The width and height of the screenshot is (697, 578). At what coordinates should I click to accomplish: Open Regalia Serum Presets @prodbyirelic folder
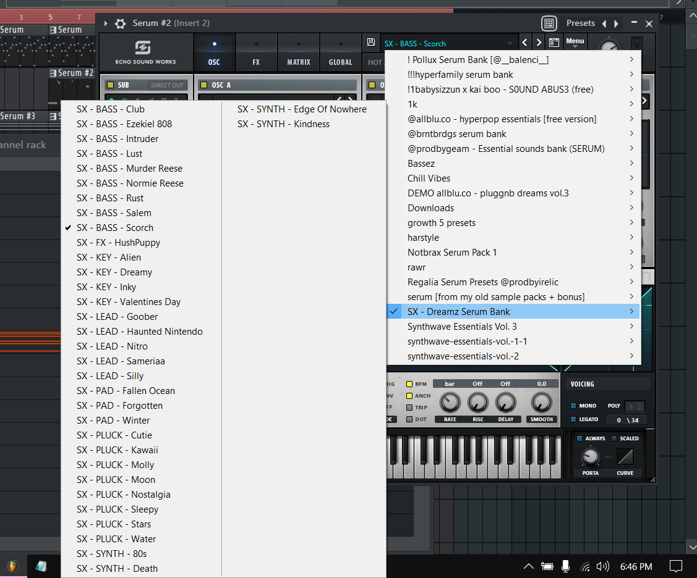[513, 282]
